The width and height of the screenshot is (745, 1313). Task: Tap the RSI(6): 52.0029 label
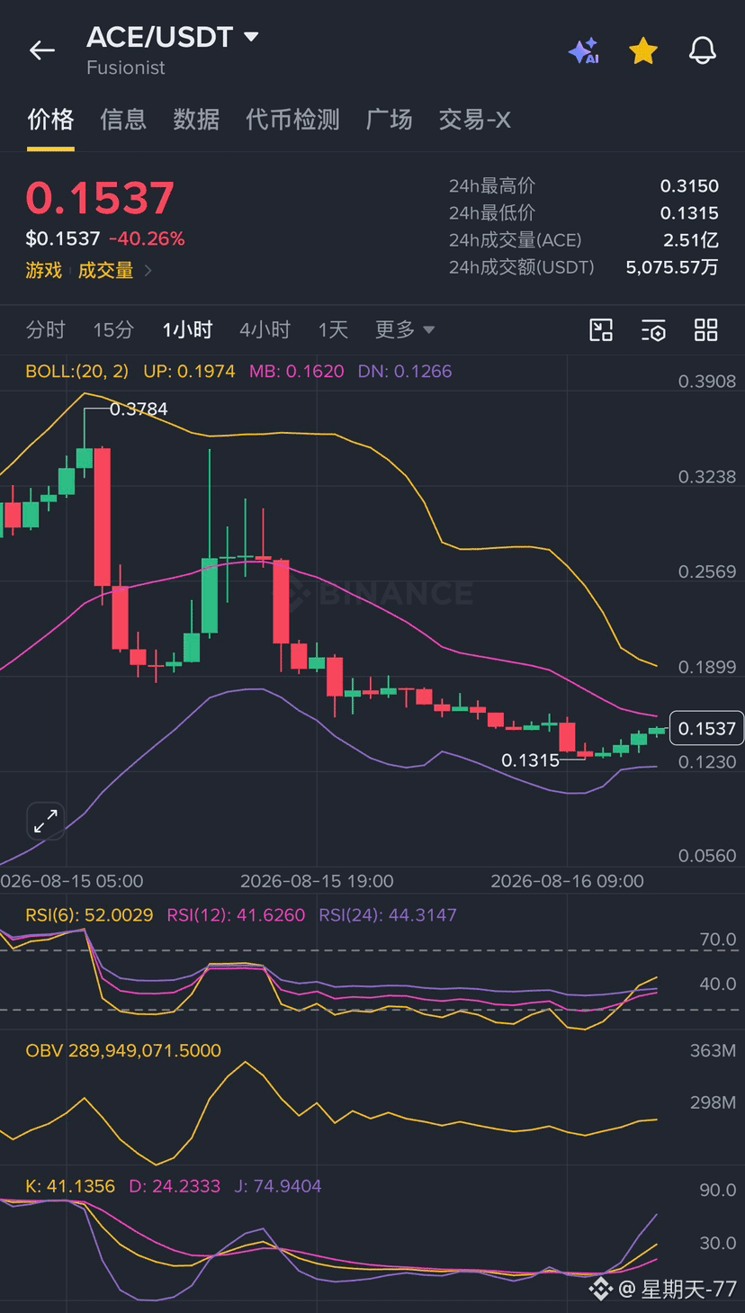[89, 914]
